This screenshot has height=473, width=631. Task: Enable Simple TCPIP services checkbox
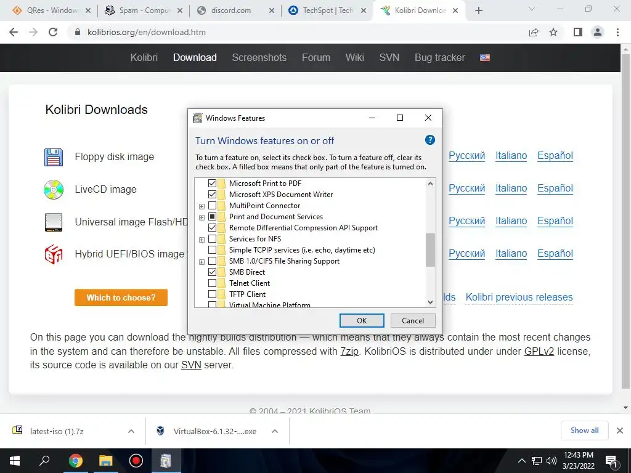[212, 250]
